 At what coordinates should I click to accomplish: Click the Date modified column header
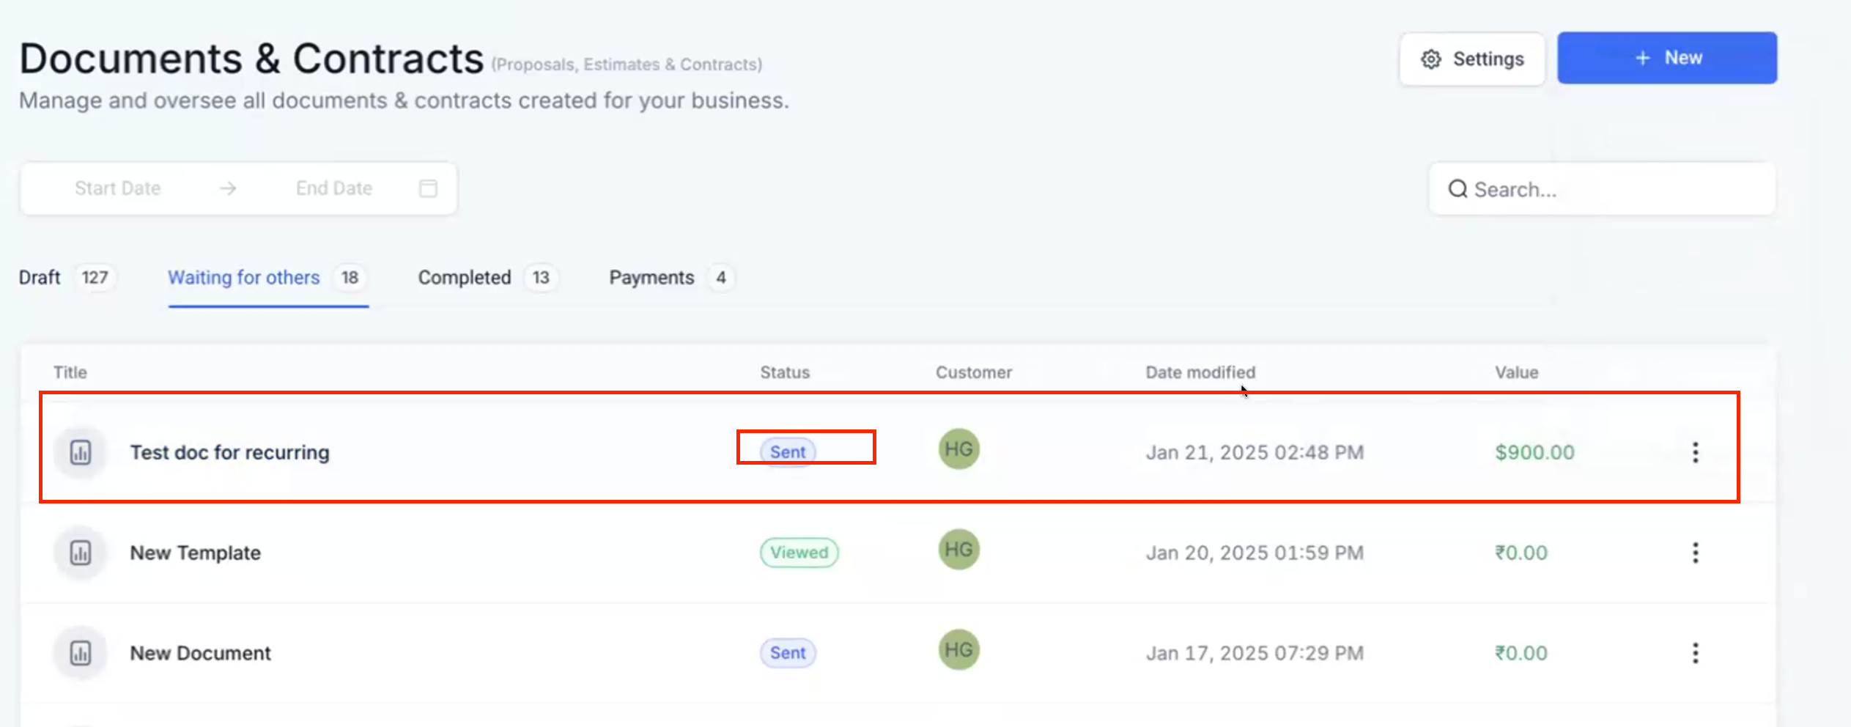click(x=1200, y=372)
